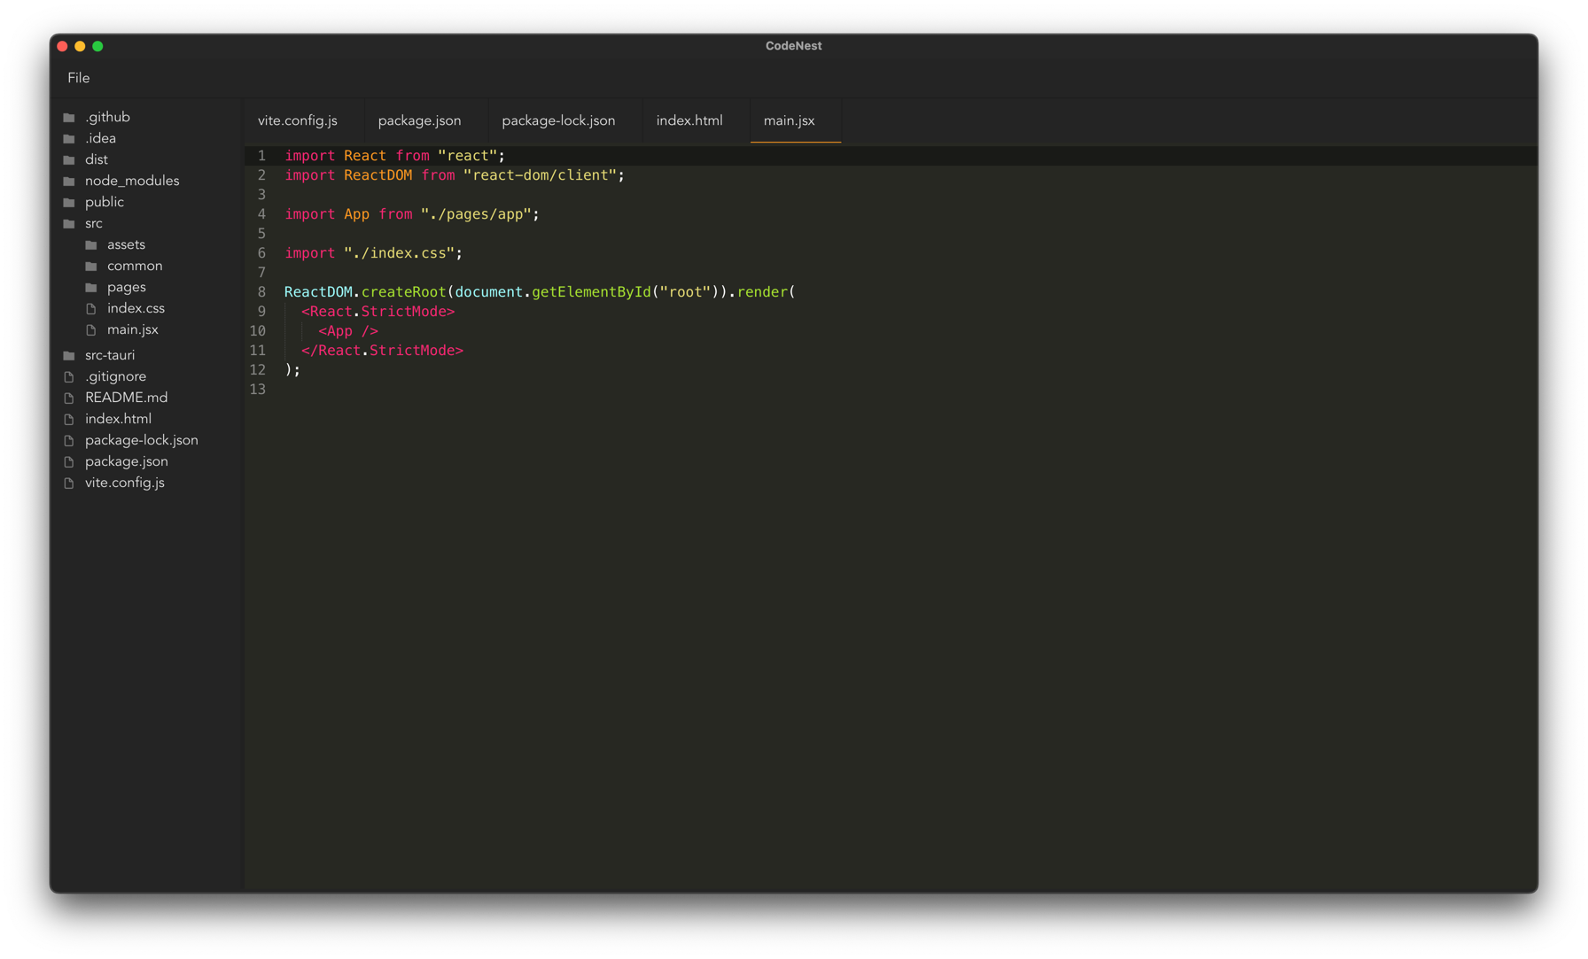The image size is (1588, 959).
Task: Collapse the src folder
Action: pos(94,223)
